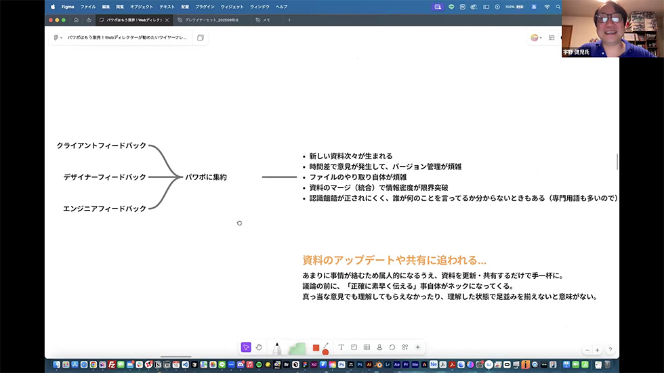Open Adobe Premiere Pro from the Dock
Viewport: 664px width, 373px height.
(x=406, y=365)
